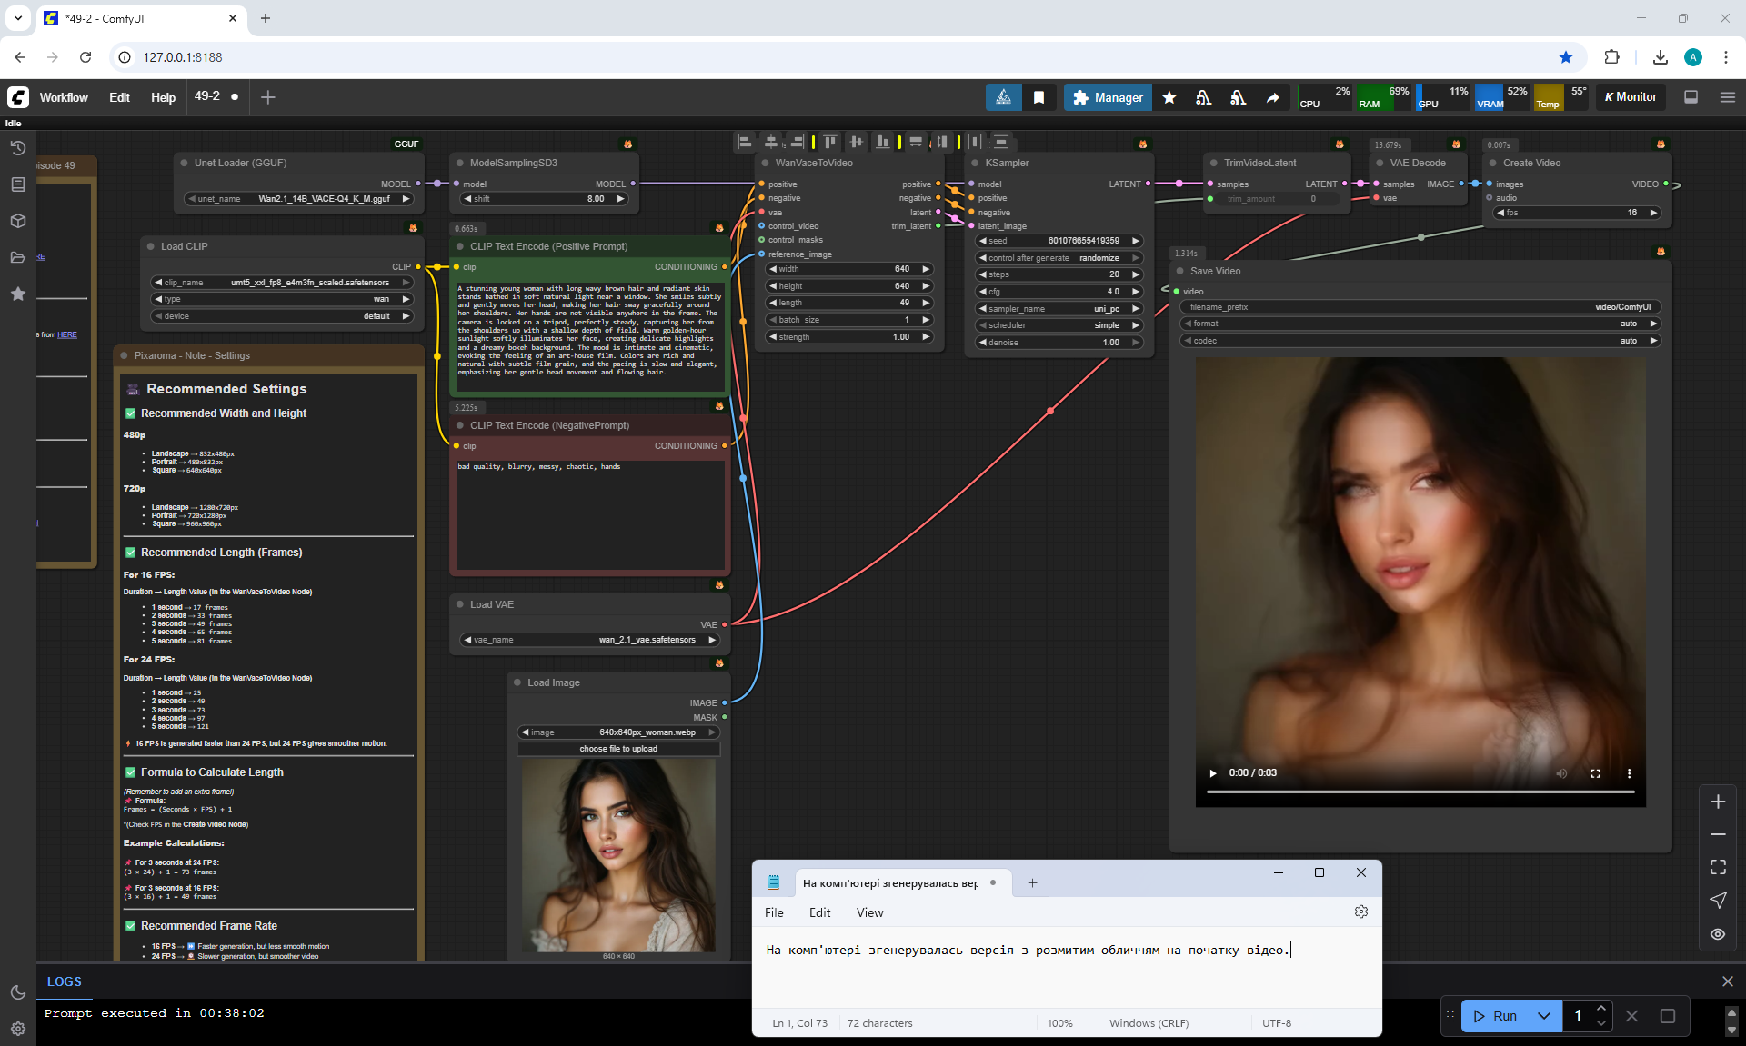Click the favorites star icon in the top toolbar
The width and height of the screenshot is (1746, 1046).
coord(1169,97)
